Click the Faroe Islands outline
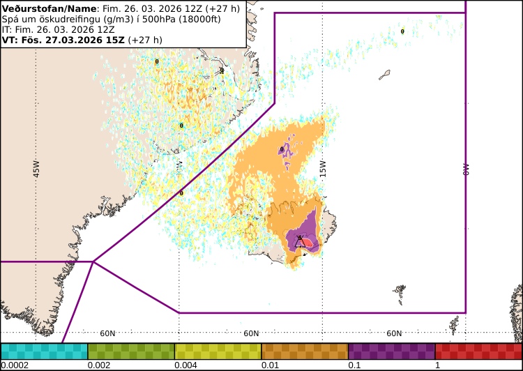This screenshot has width=523, height=371. (x=400, y=294)
